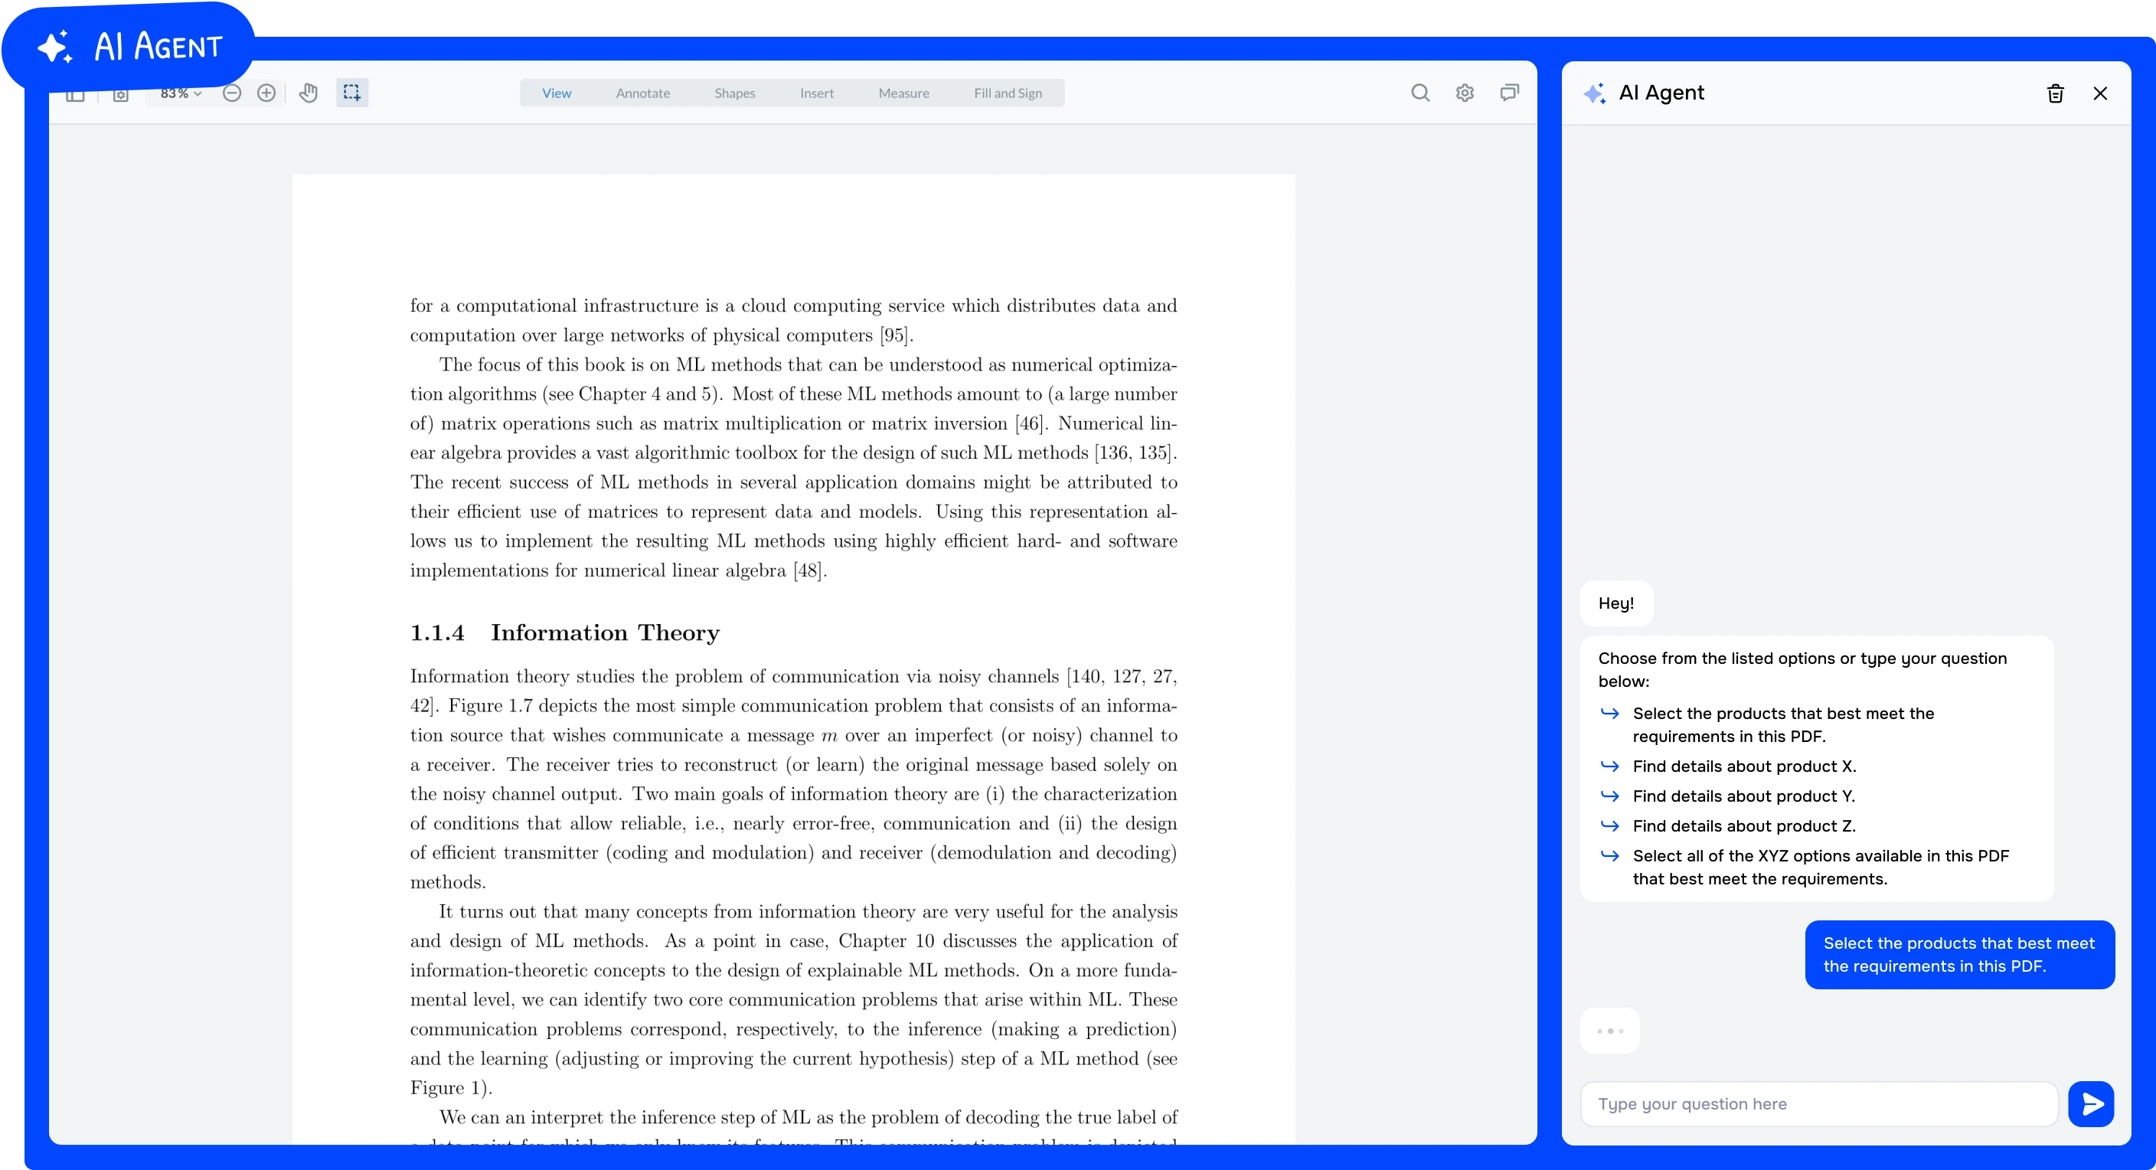
Task: Send the question with the arrow button
Action: coord(2091,1104)
